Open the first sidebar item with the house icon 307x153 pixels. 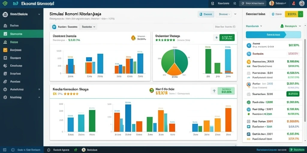click(x=22, y=26)
